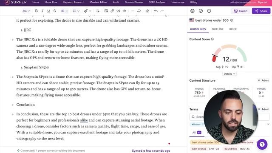Click the insert paragraph below icon
This screenshot has width=272, height=153.
tap(98, 11)
